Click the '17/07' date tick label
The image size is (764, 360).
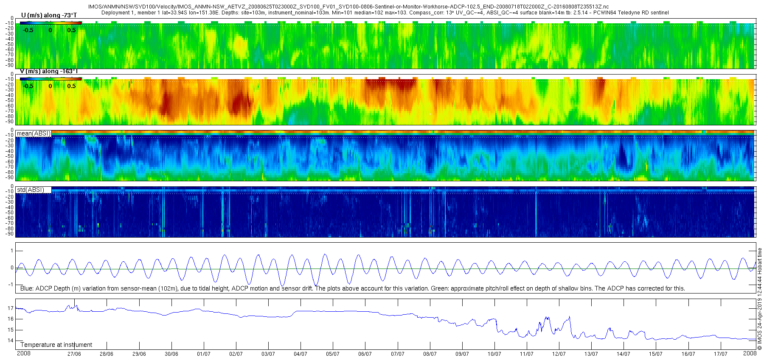(721, 354)
